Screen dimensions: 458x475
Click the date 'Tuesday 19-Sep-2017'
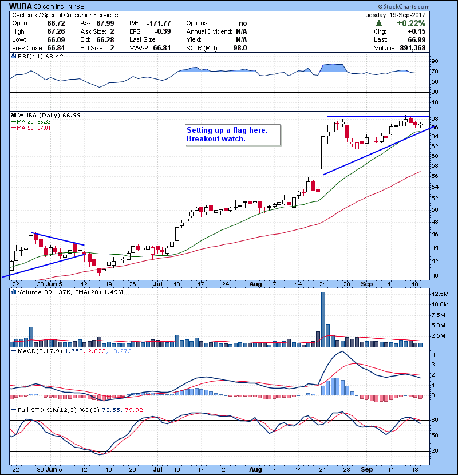click(x=394, y=15)
